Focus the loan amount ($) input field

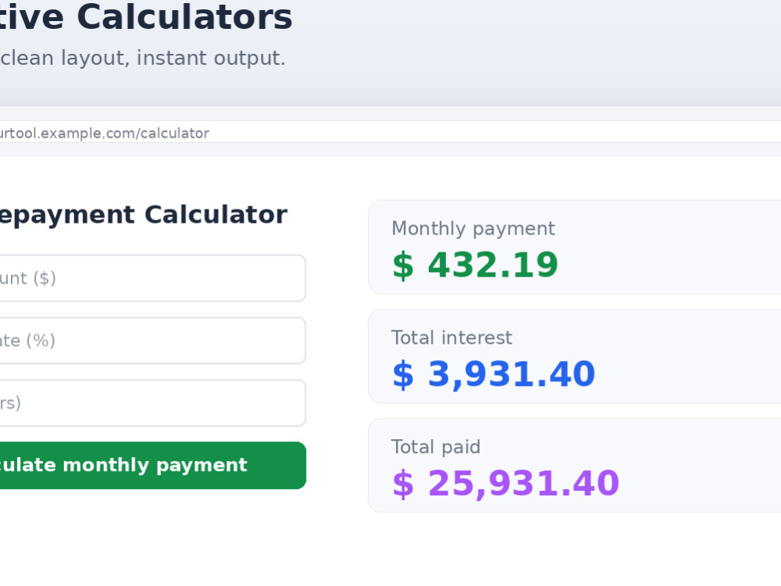[152, 278]
